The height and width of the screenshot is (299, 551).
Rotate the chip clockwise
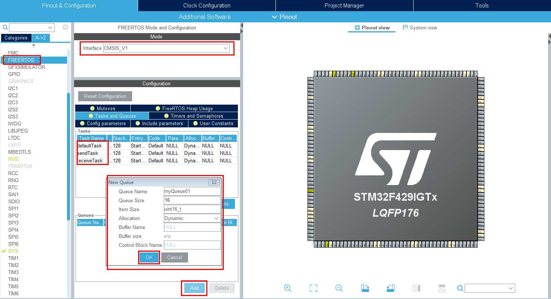click(365, 288)
